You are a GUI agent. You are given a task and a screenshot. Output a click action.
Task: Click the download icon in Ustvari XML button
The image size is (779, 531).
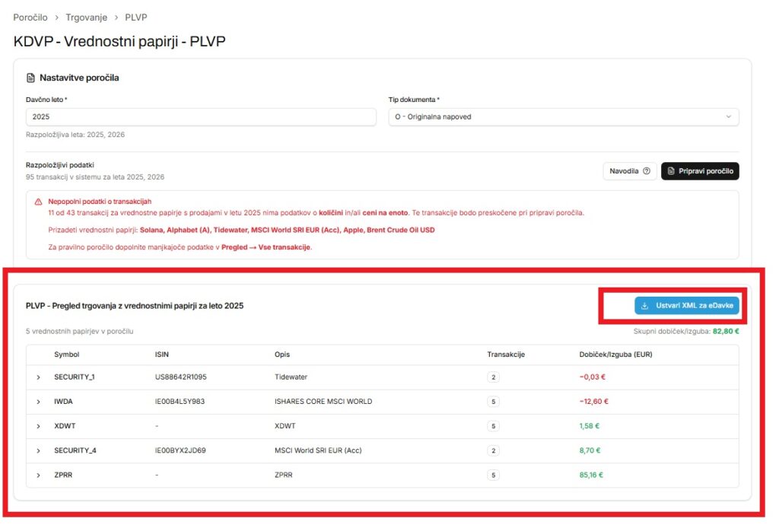pos(645,306)
